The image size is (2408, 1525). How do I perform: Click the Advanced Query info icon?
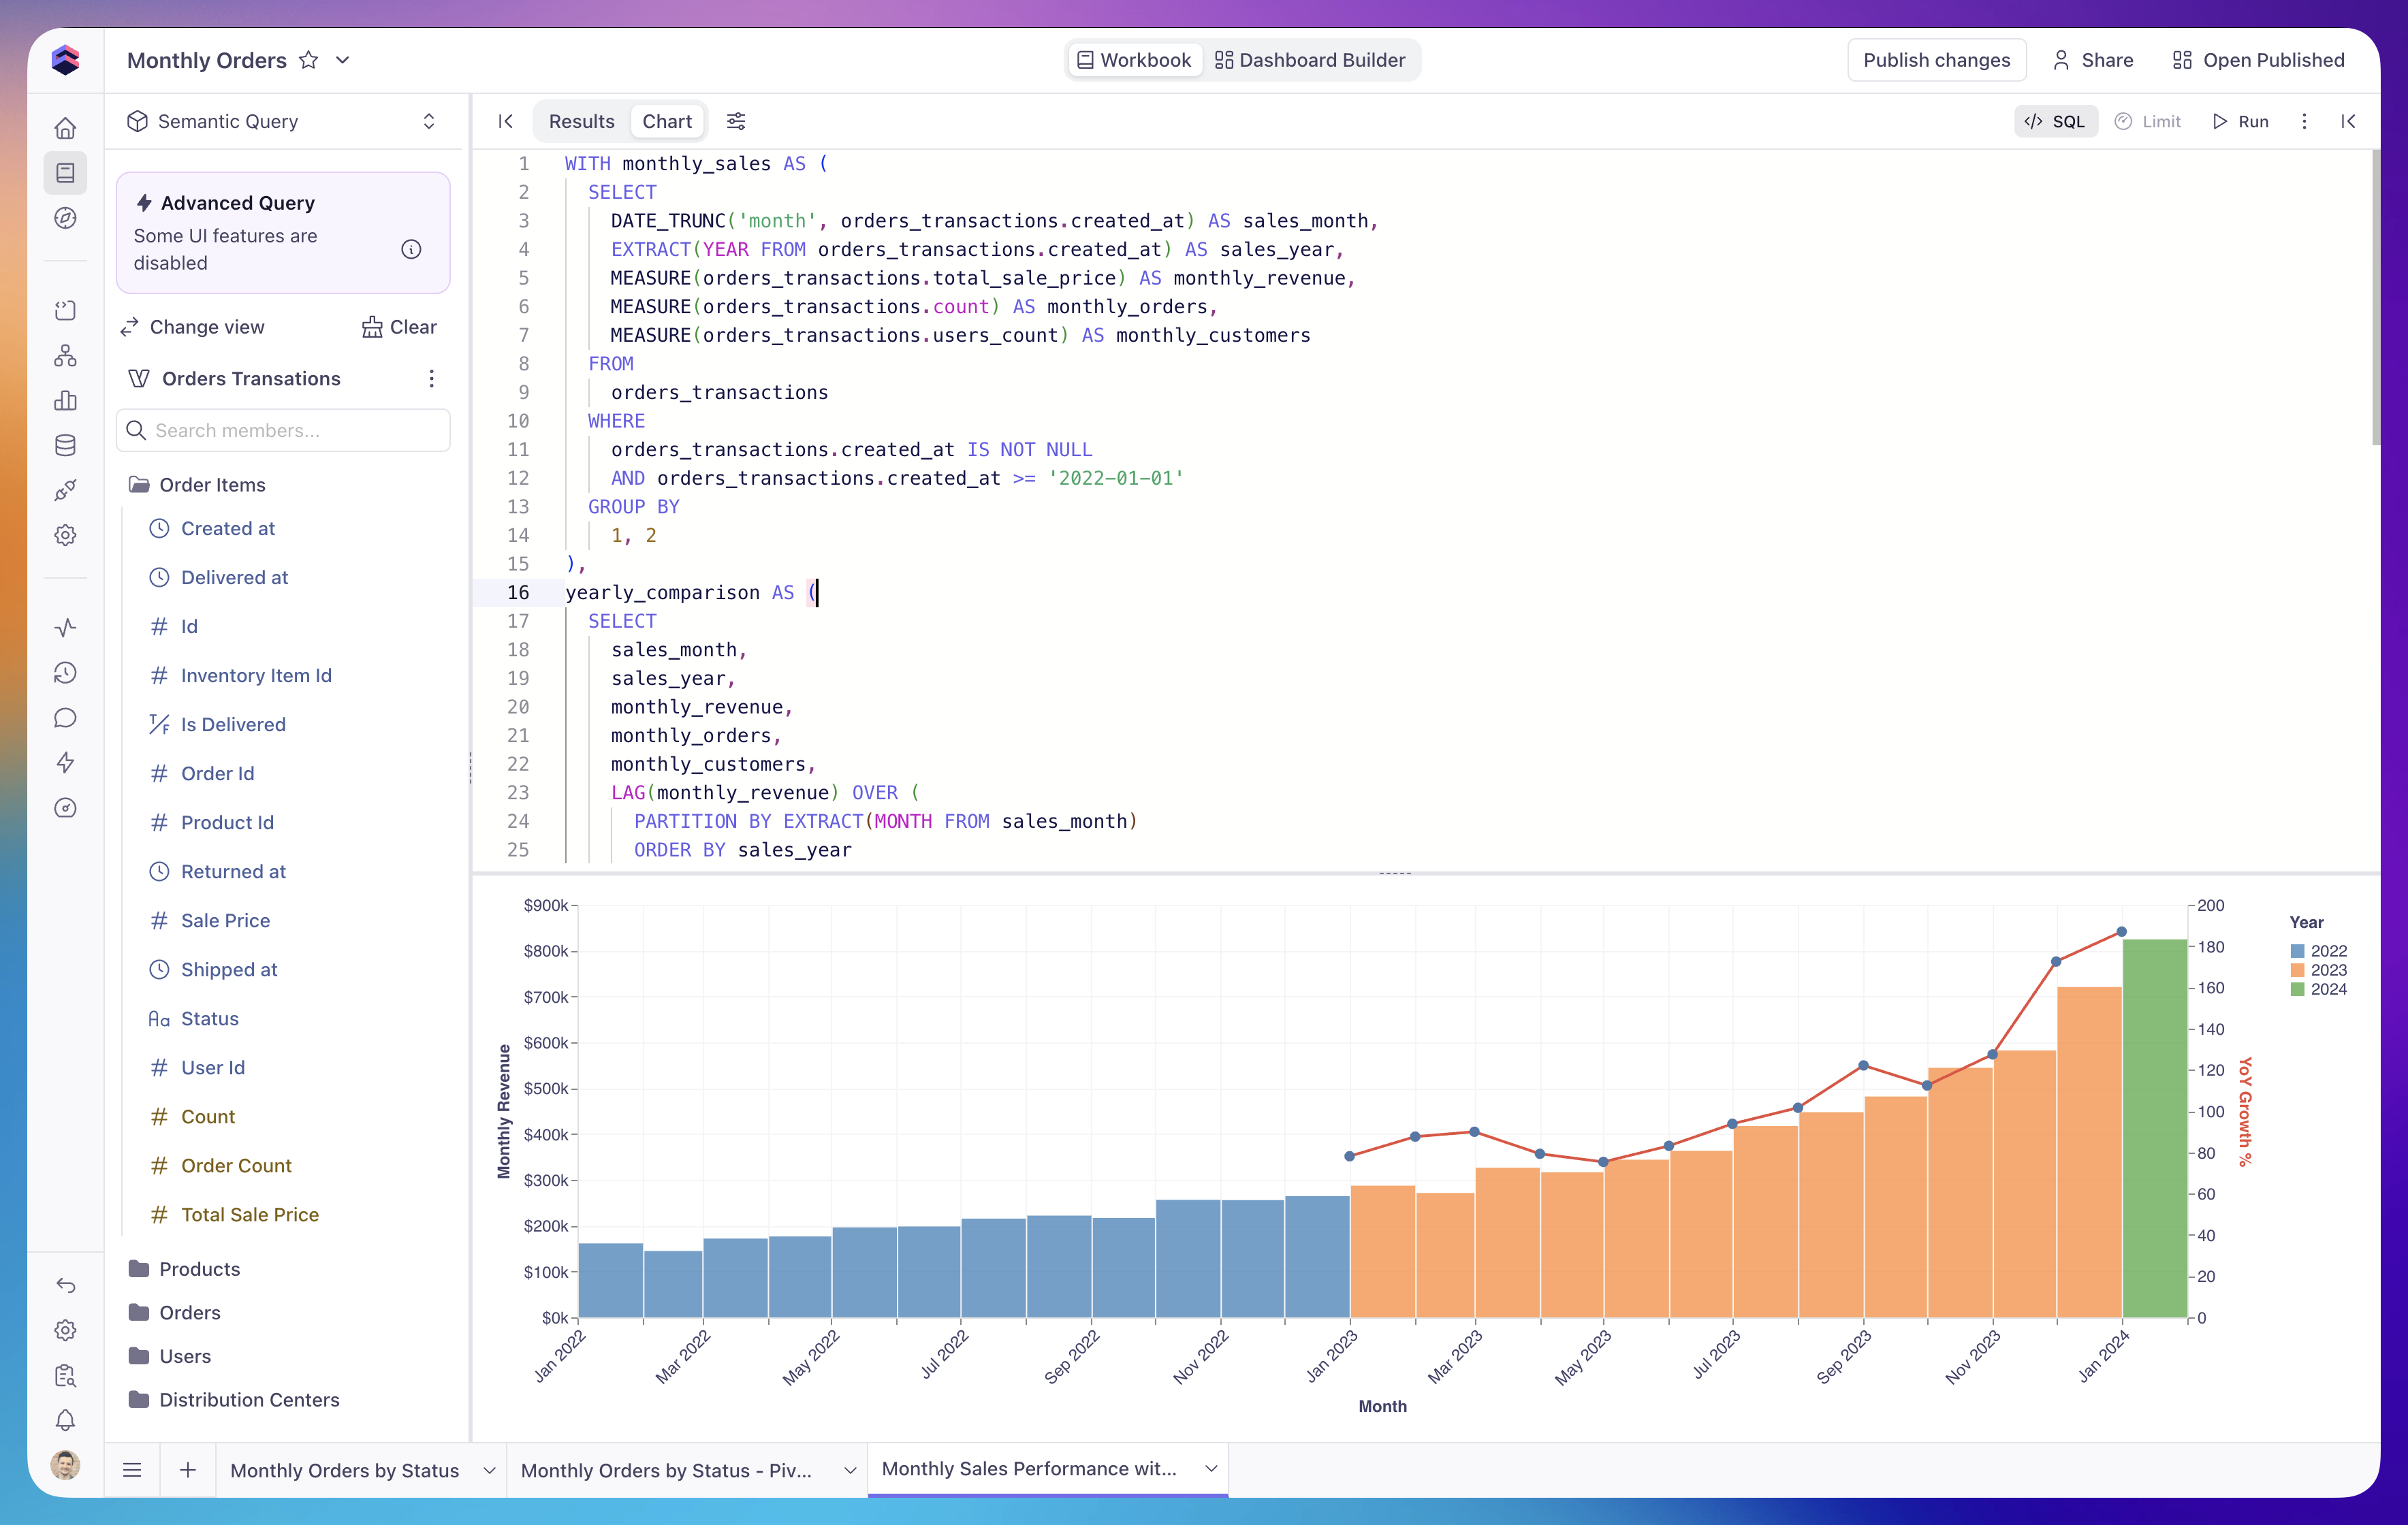(x=411, y=249)
